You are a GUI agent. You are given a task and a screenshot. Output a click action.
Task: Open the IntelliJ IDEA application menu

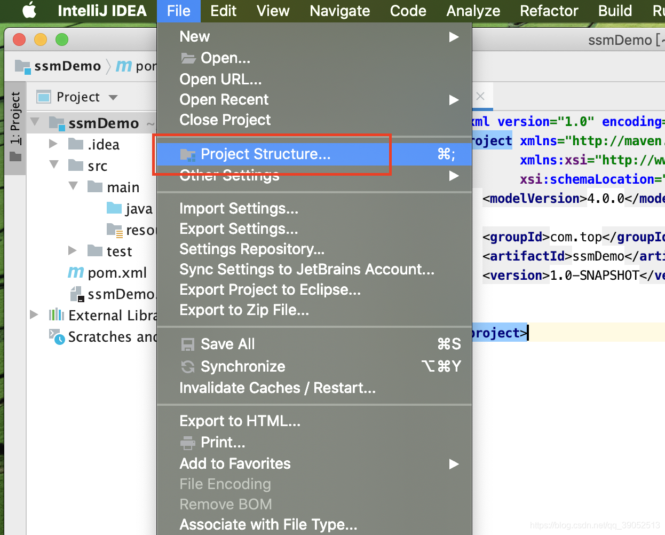point(102,11)
